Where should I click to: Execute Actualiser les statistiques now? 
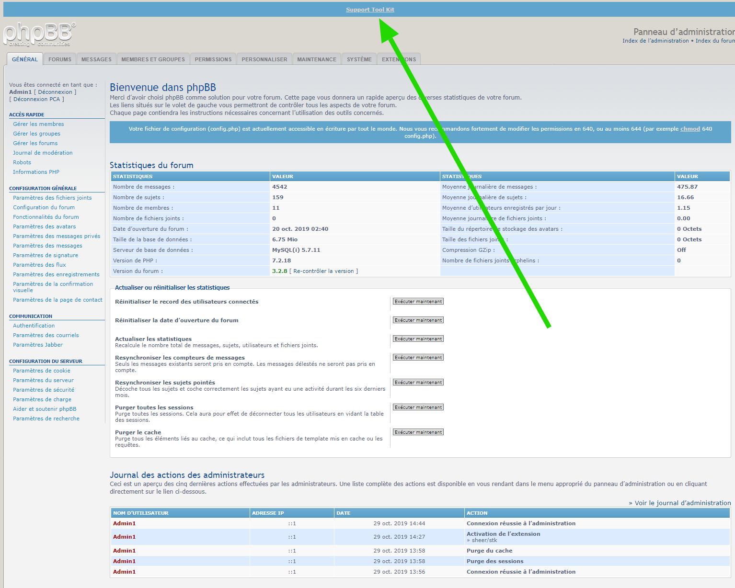coord(418,339)
